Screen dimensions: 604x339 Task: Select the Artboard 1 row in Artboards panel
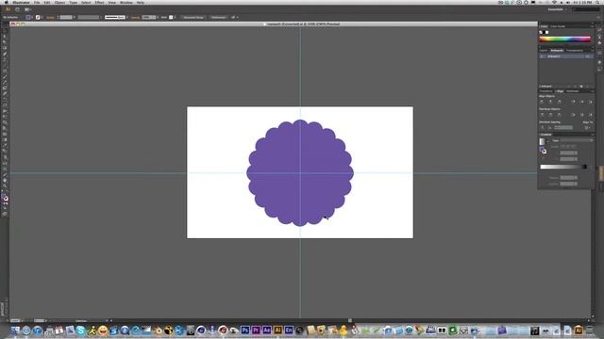pos(566,56)
